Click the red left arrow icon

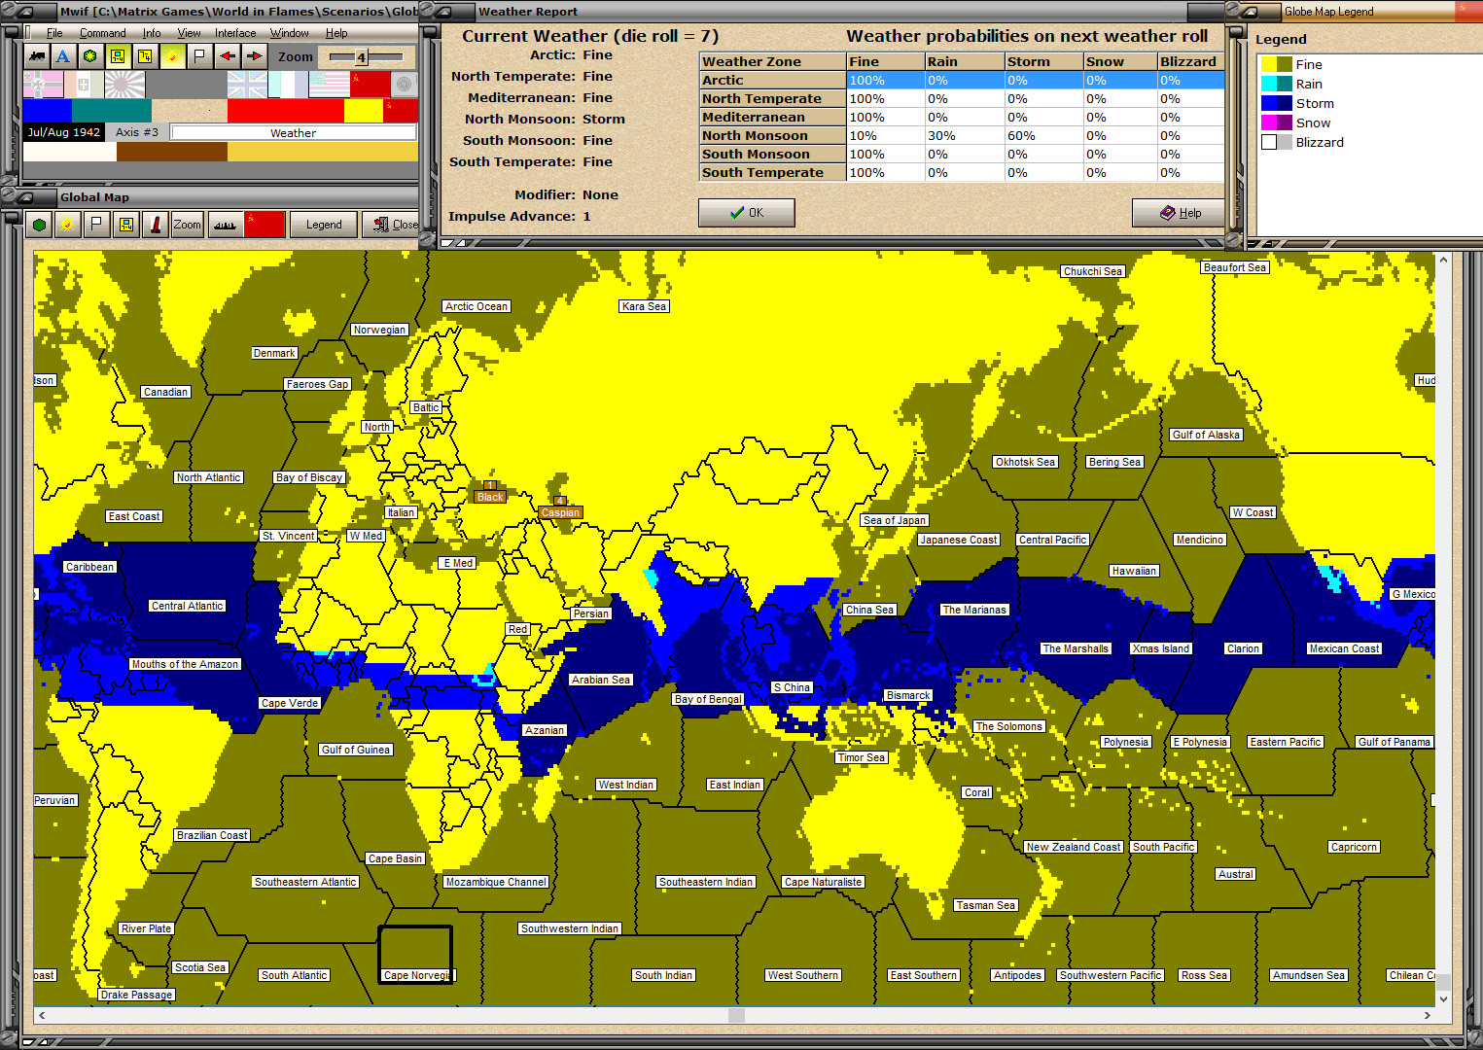(x=227, y=56)
